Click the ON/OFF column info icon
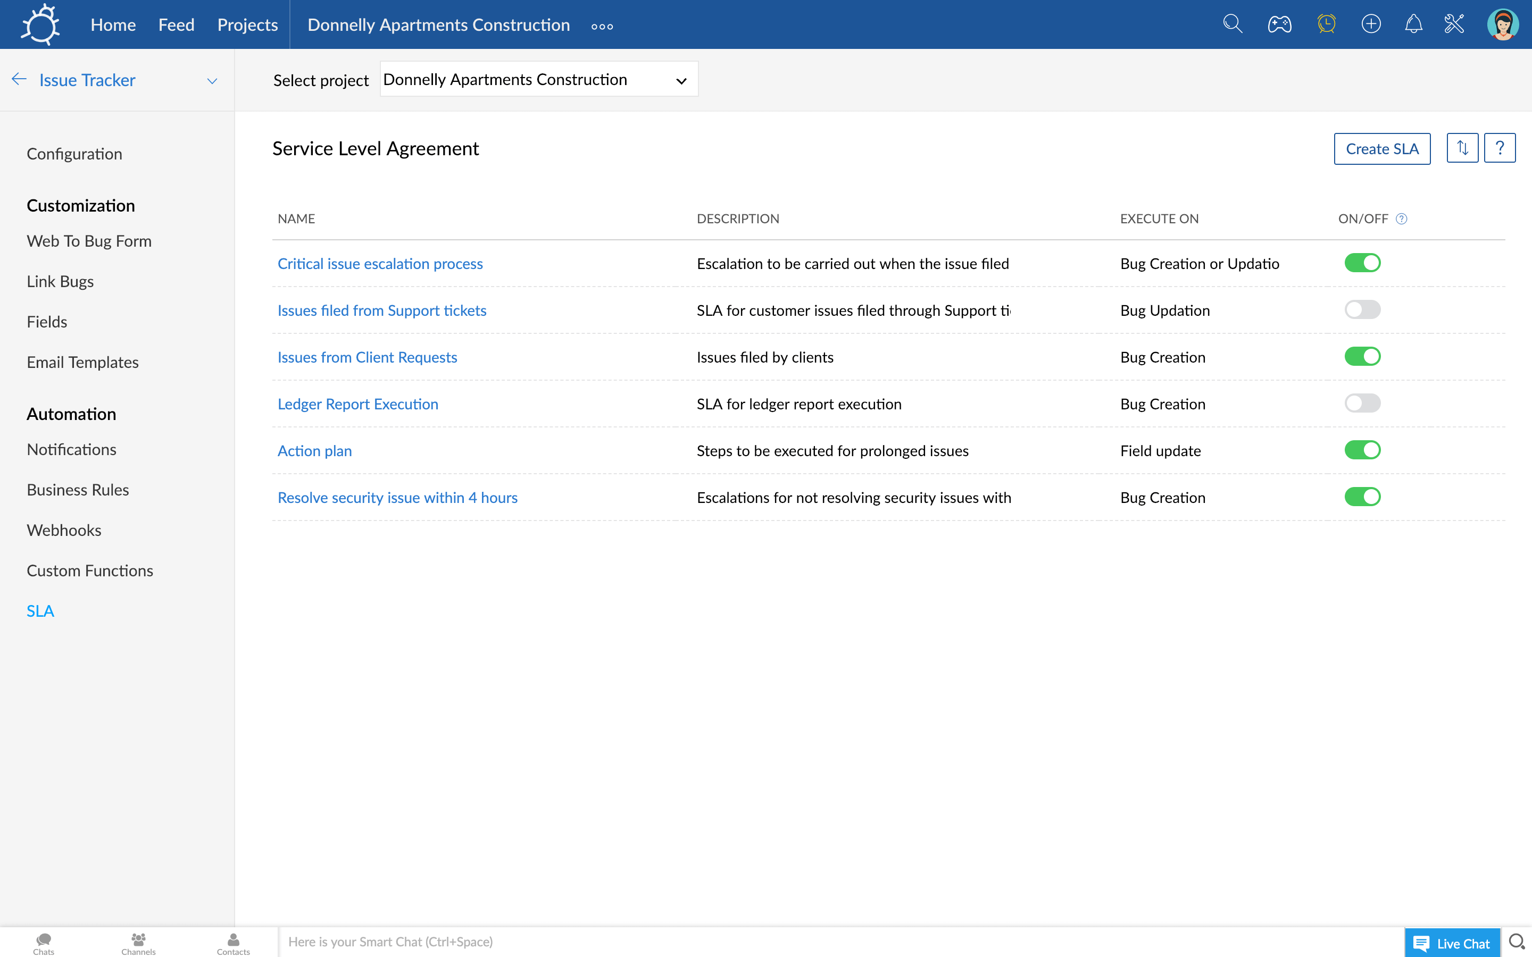Image resolution: width=1532 pixels, height=957 pixels. pyautogui.click(x=1402, y=219)
